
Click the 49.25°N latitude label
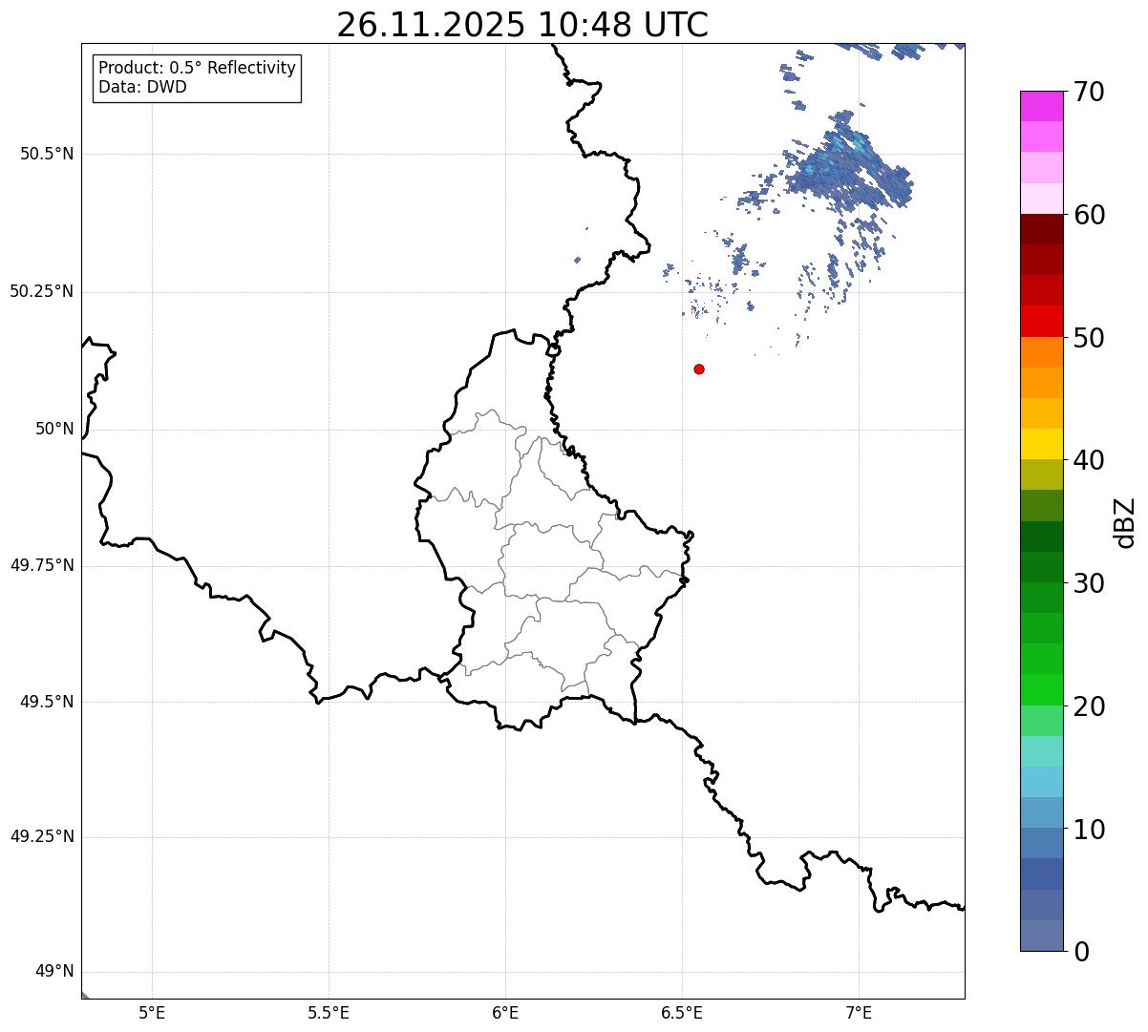pyautogui.click(x=42, y=836)
